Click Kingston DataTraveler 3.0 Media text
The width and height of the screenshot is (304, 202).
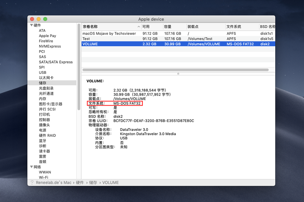[x=148, y=134]
